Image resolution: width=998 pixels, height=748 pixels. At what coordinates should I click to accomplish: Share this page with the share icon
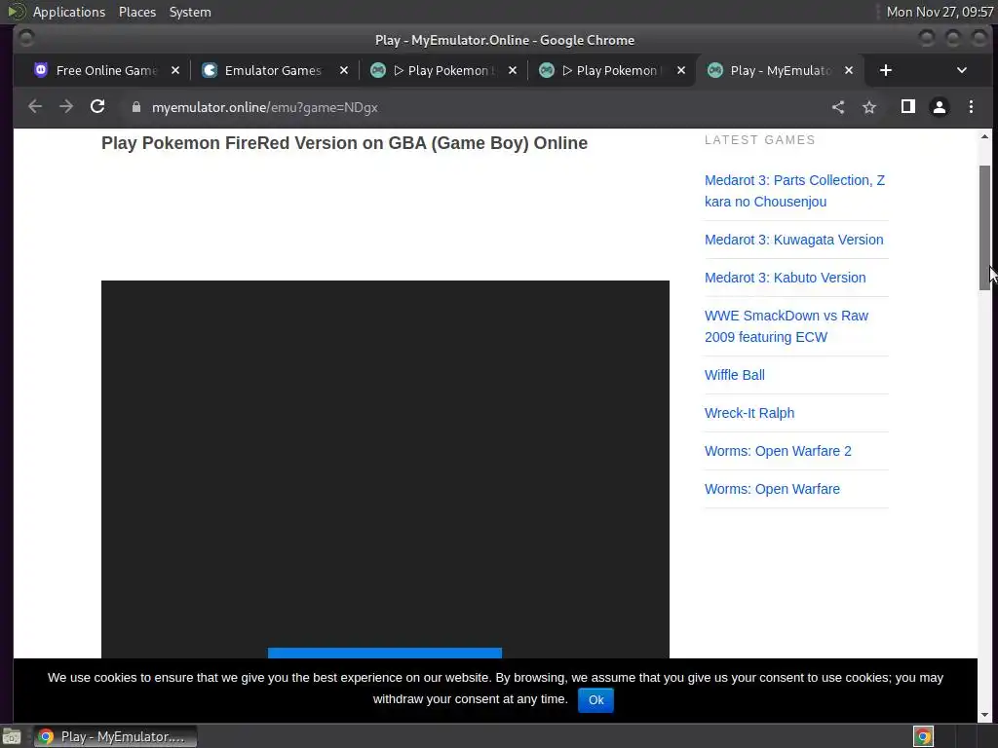coord(838,107)
